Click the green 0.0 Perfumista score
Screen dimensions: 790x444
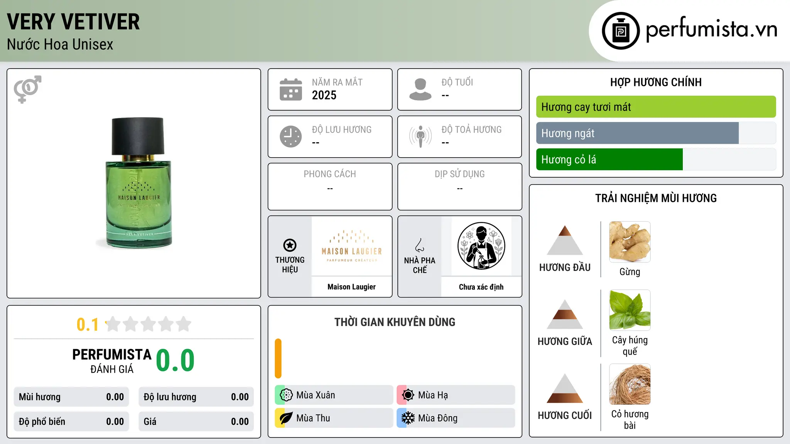tap(175, 360)
